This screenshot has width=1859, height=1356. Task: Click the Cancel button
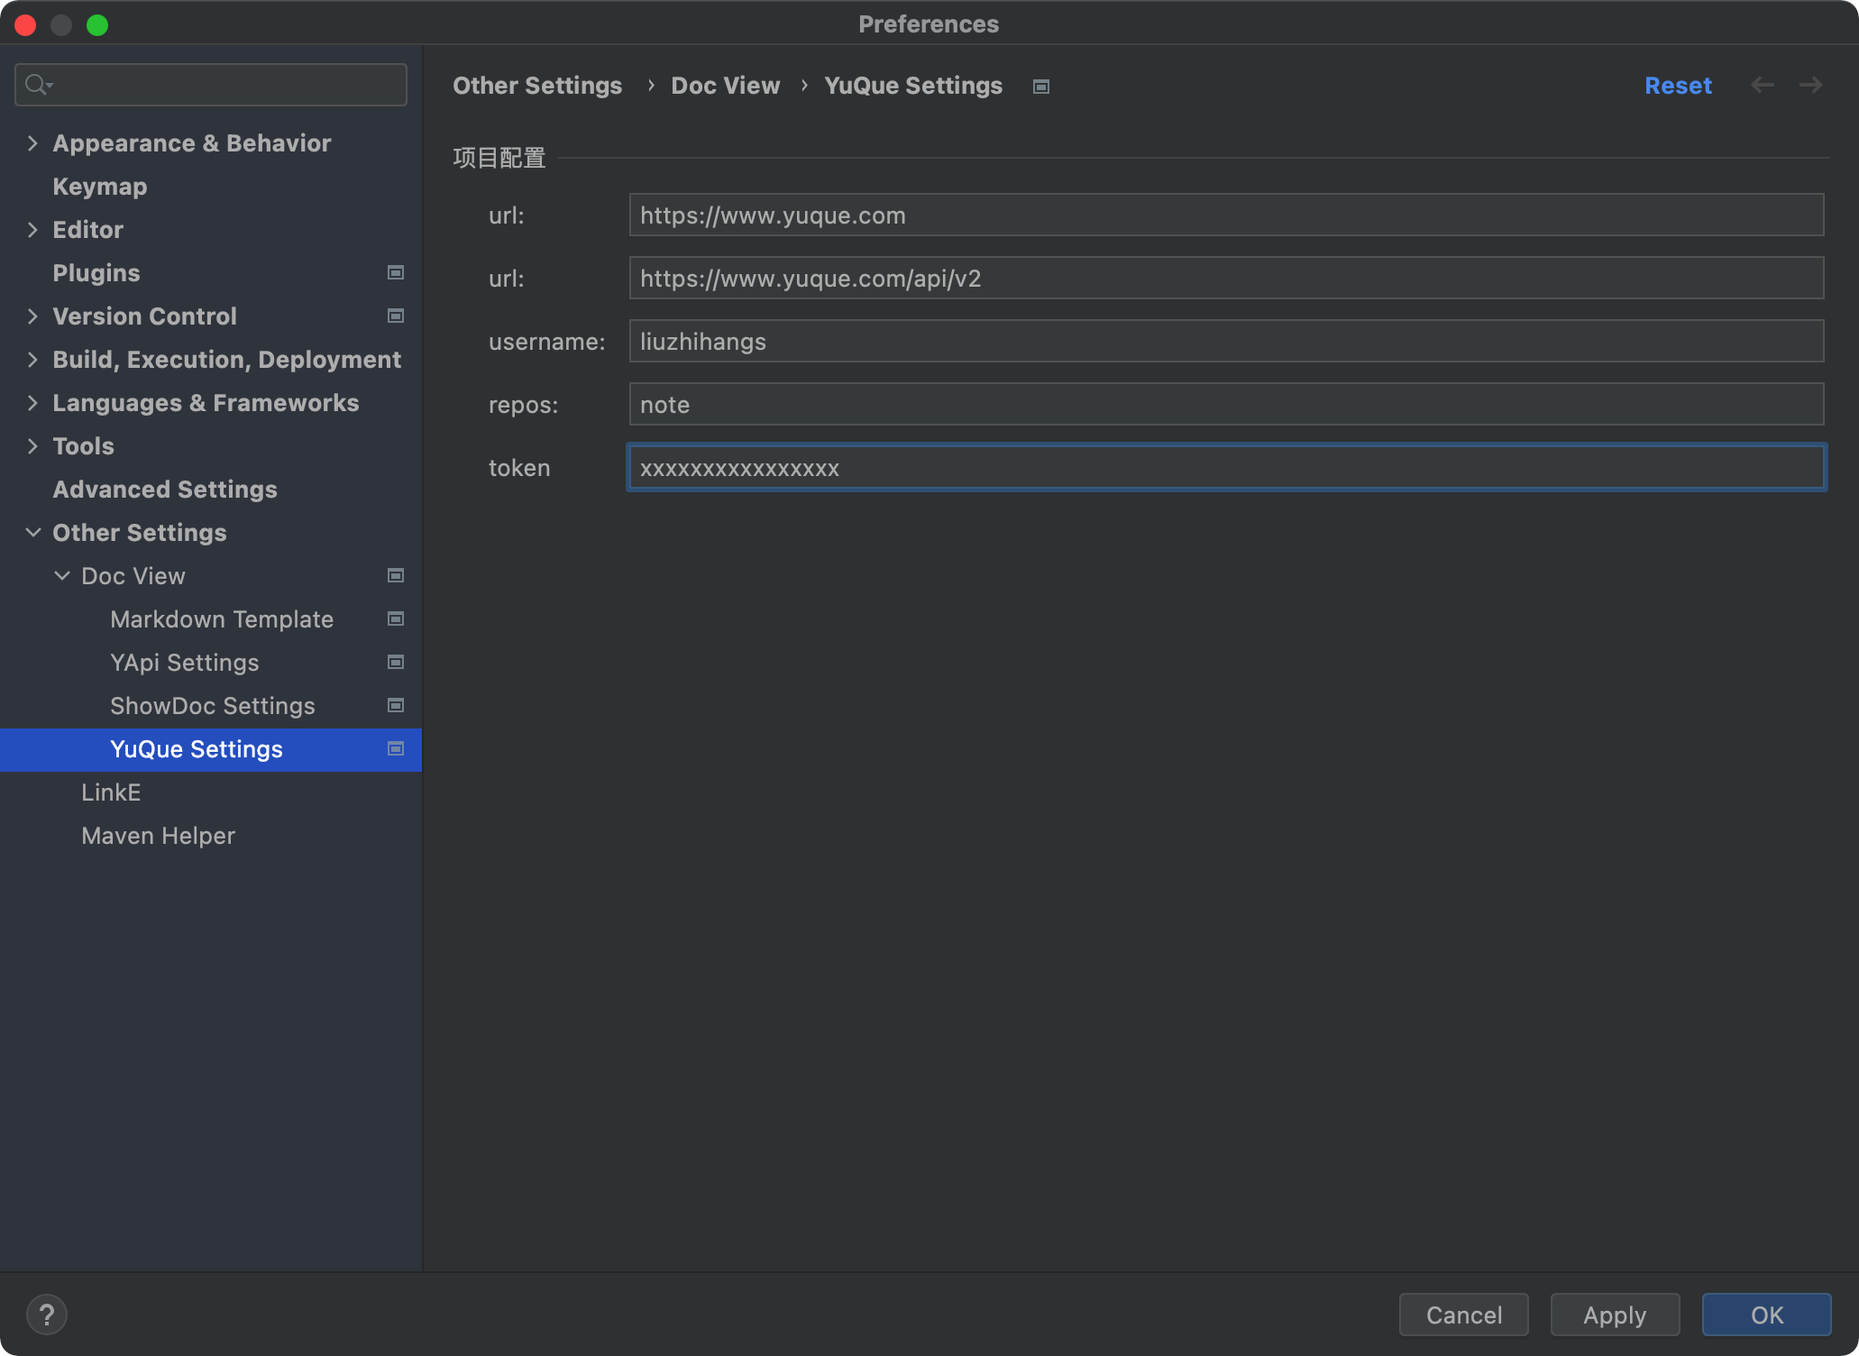pos(1462,1315)
